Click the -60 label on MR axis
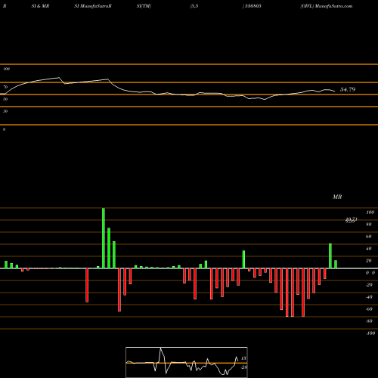Screen dimensions: 378x378 click(369, 309)
